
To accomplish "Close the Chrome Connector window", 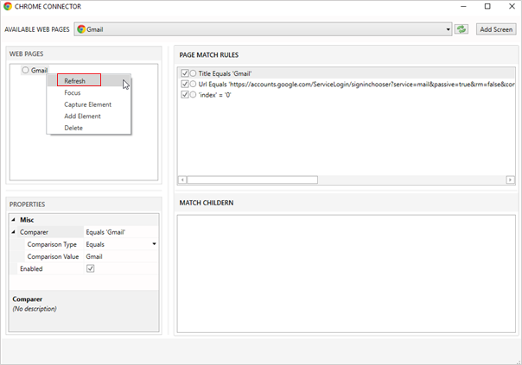I will click(512, 6).
